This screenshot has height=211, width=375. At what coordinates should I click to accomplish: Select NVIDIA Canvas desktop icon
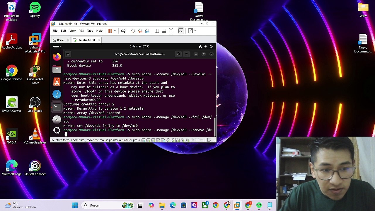pyautogui.click(x=12, y=105)
